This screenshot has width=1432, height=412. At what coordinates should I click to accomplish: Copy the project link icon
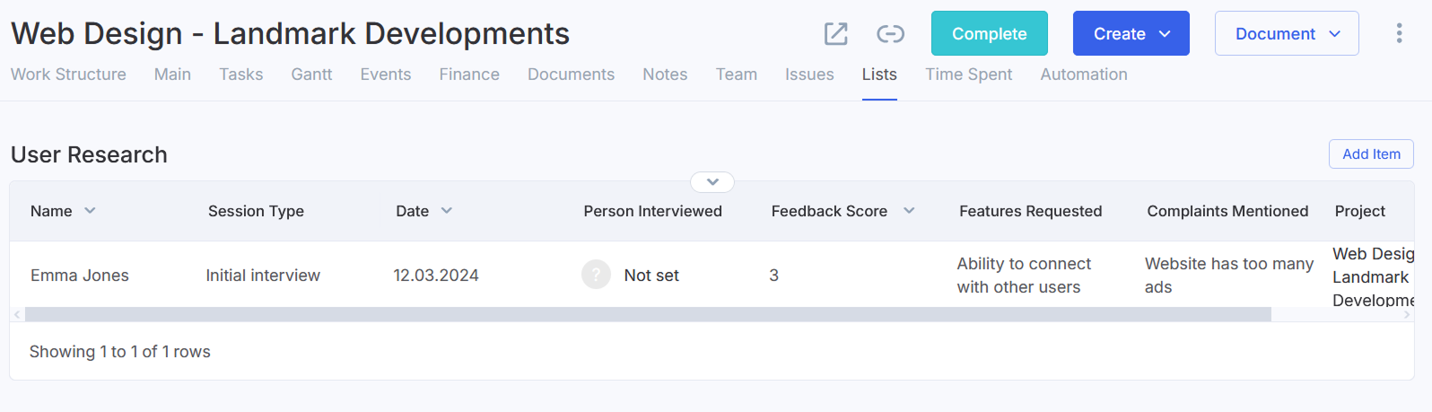pos(890,34)
